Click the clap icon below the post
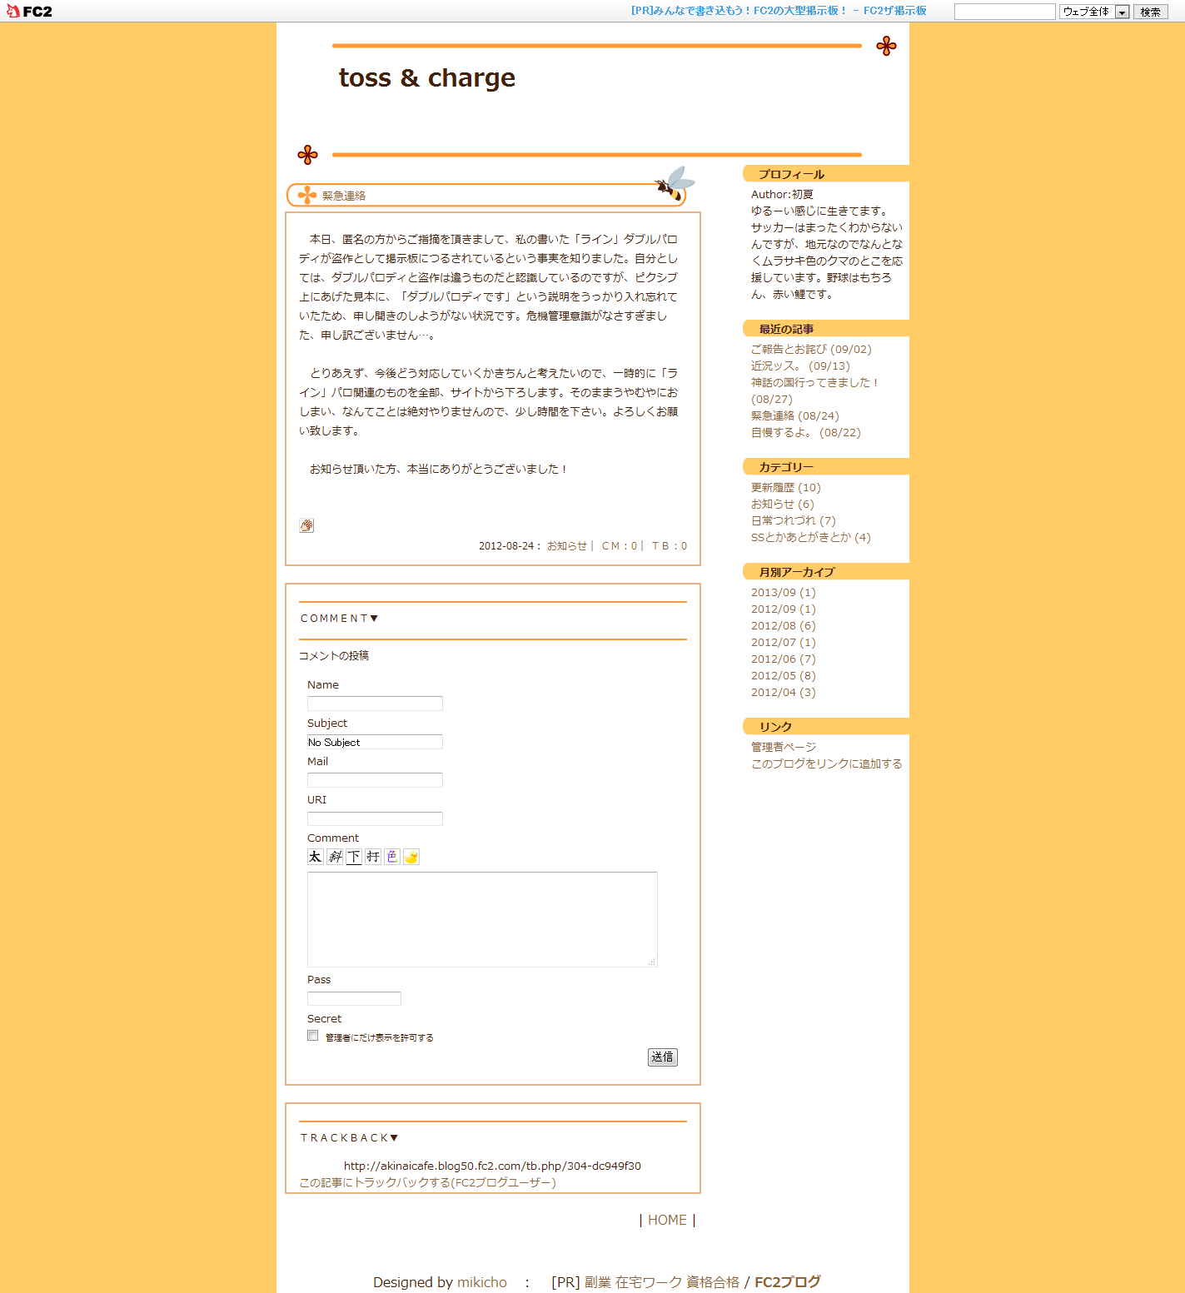The height and width of the screenshot is (1293, 1185). 306,525
